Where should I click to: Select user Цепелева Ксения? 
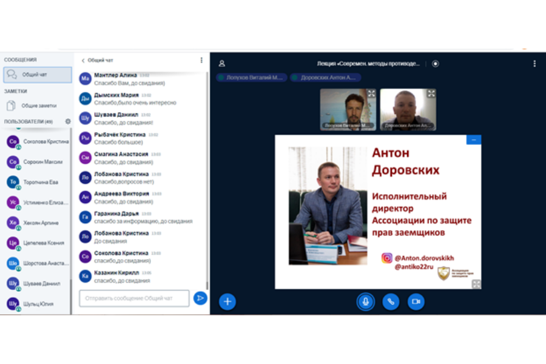[38, 243]
